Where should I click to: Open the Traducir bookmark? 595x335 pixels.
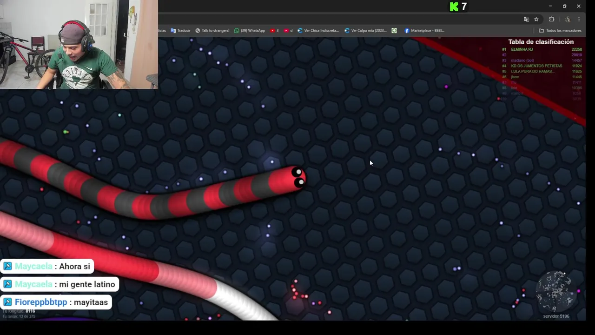[180, 31]
